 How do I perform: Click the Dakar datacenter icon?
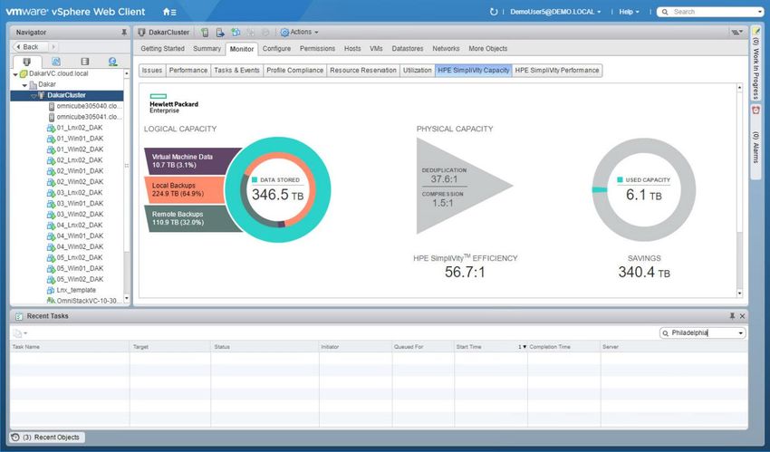click(33, 84)
